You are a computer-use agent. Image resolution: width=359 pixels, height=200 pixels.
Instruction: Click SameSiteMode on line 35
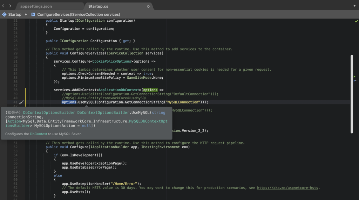[139, 78]
